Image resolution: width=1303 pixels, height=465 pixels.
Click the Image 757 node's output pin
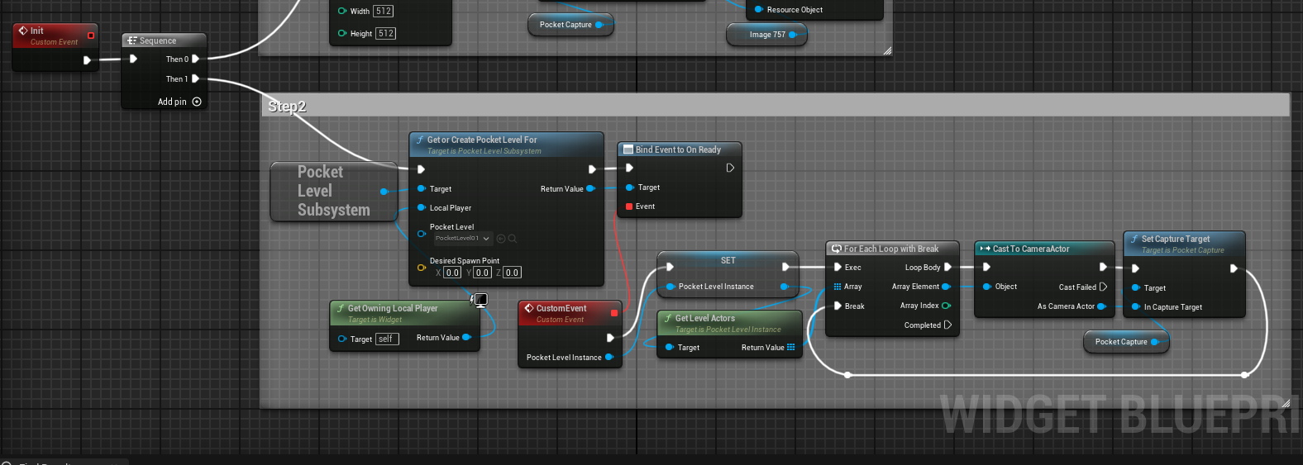(793, 35)
